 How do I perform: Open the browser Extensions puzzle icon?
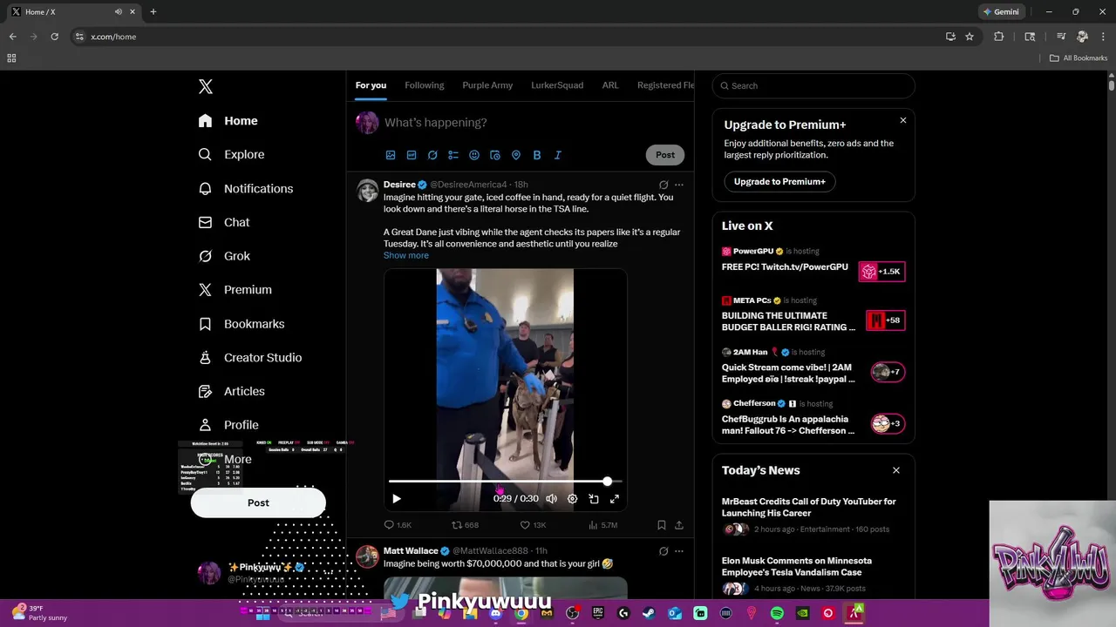pyautogui.click(x=999, y=37)
